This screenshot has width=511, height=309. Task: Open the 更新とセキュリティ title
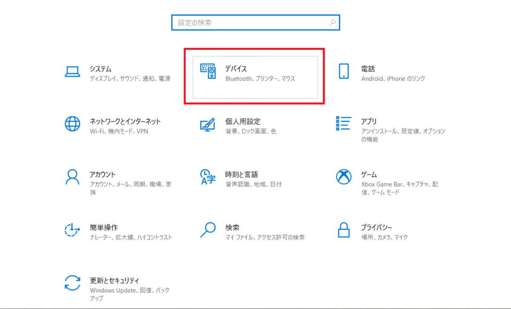(115, 280)
